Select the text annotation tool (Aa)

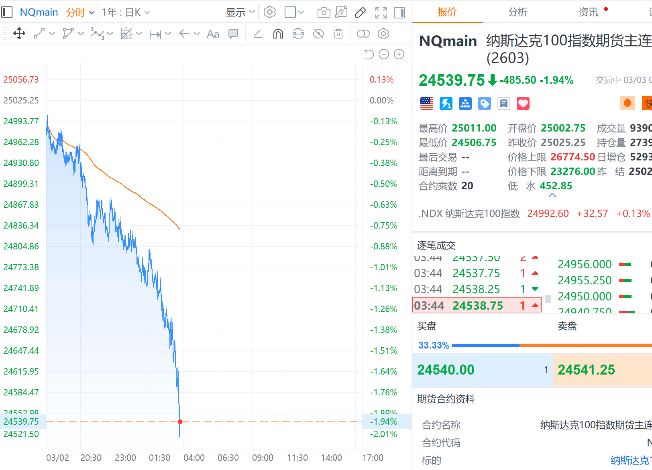point(213,34)
